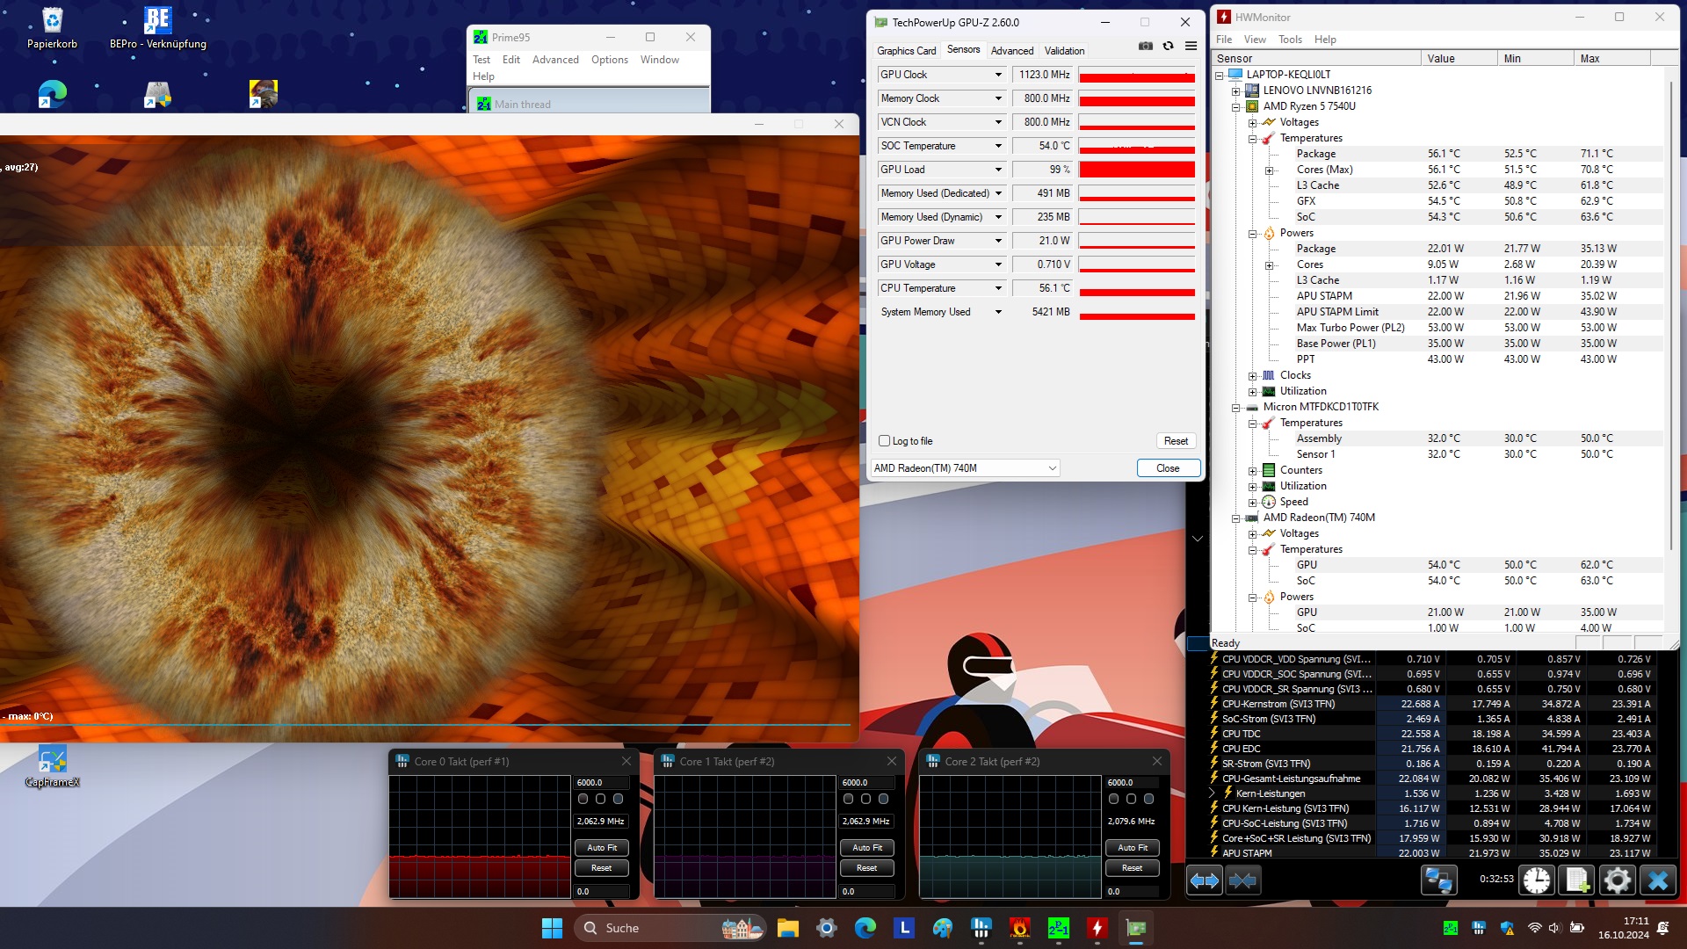Open the GPU-Z hamburger menu icon
Viewport: 1687px width, 949px height.
point(1191,46)
